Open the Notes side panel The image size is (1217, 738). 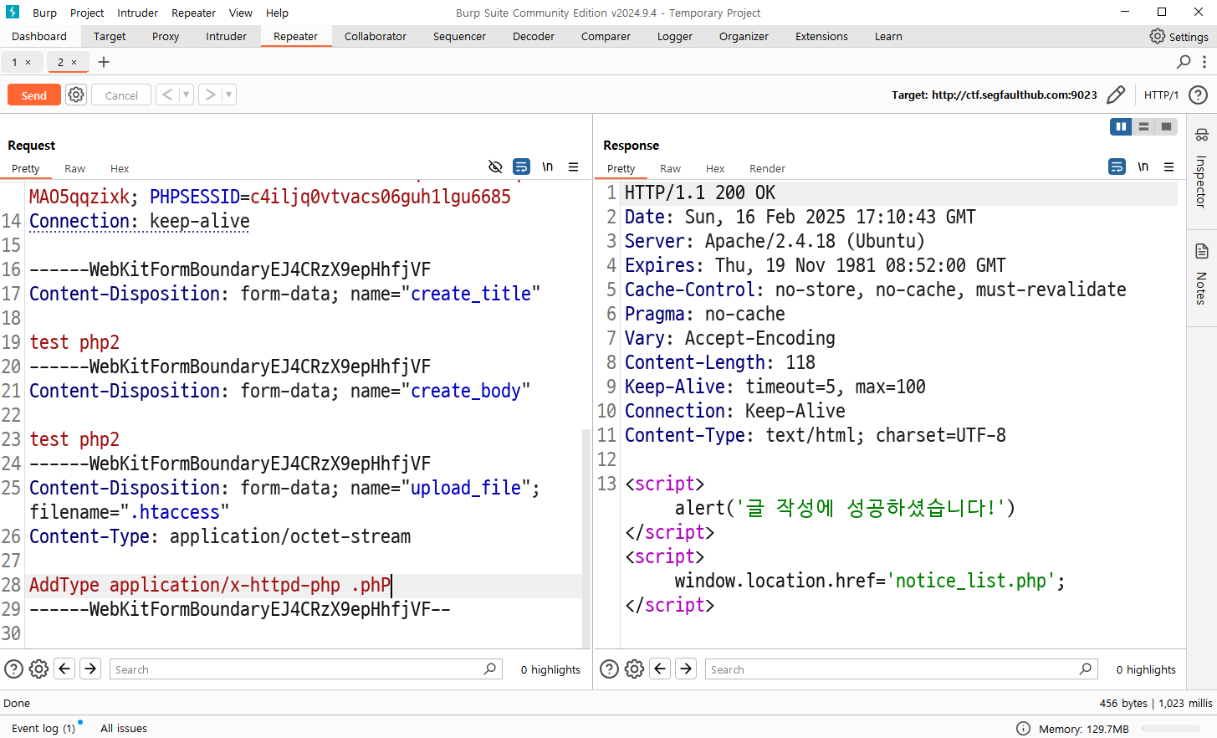click(x=1201, y=274)
